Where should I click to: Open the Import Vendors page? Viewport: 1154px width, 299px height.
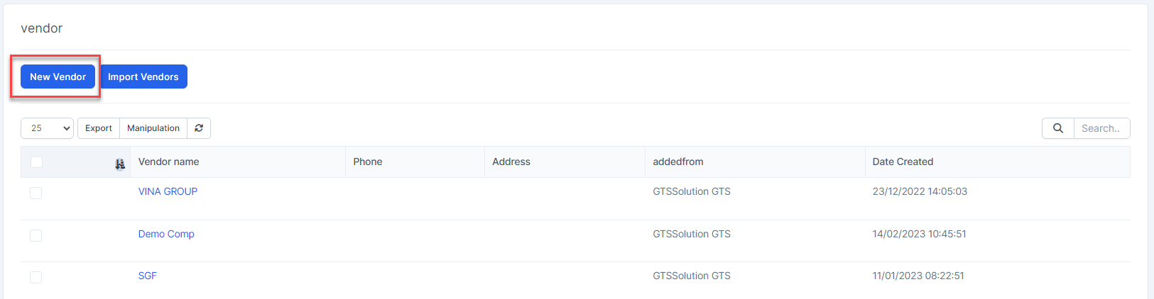click(x=143, y=77)
